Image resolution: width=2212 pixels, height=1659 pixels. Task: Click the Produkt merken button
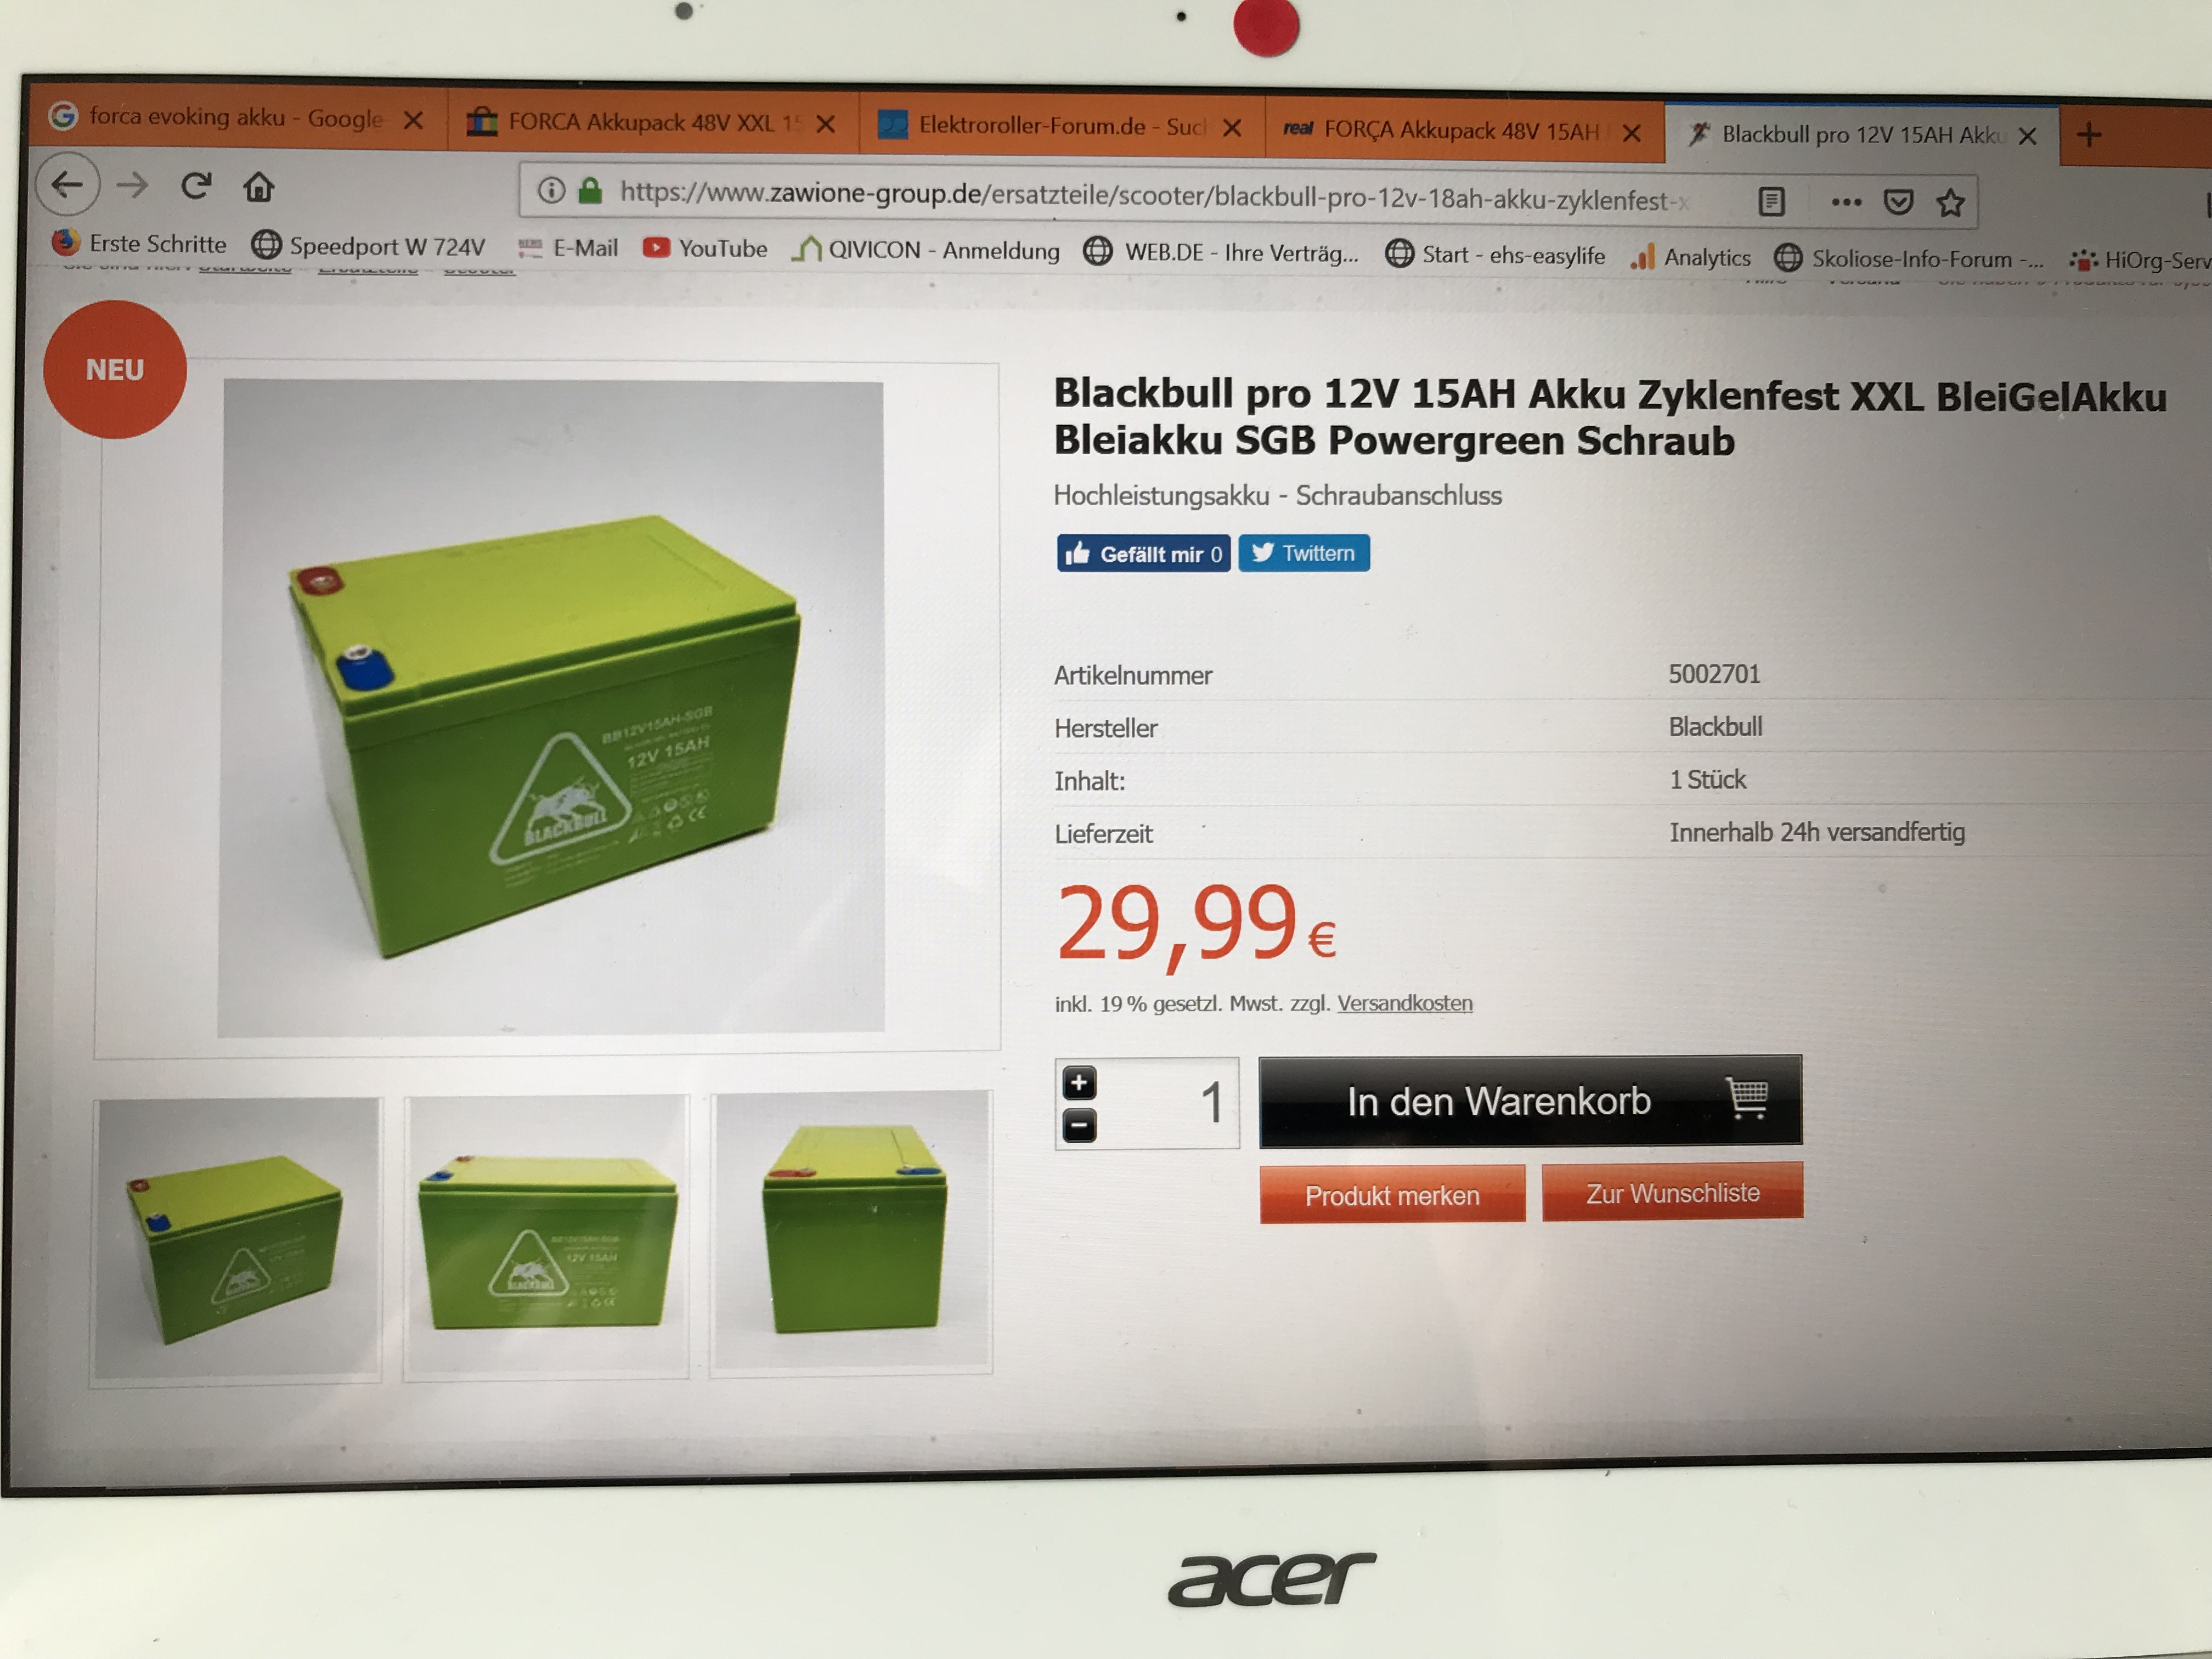click(x=1392, y=1195)
